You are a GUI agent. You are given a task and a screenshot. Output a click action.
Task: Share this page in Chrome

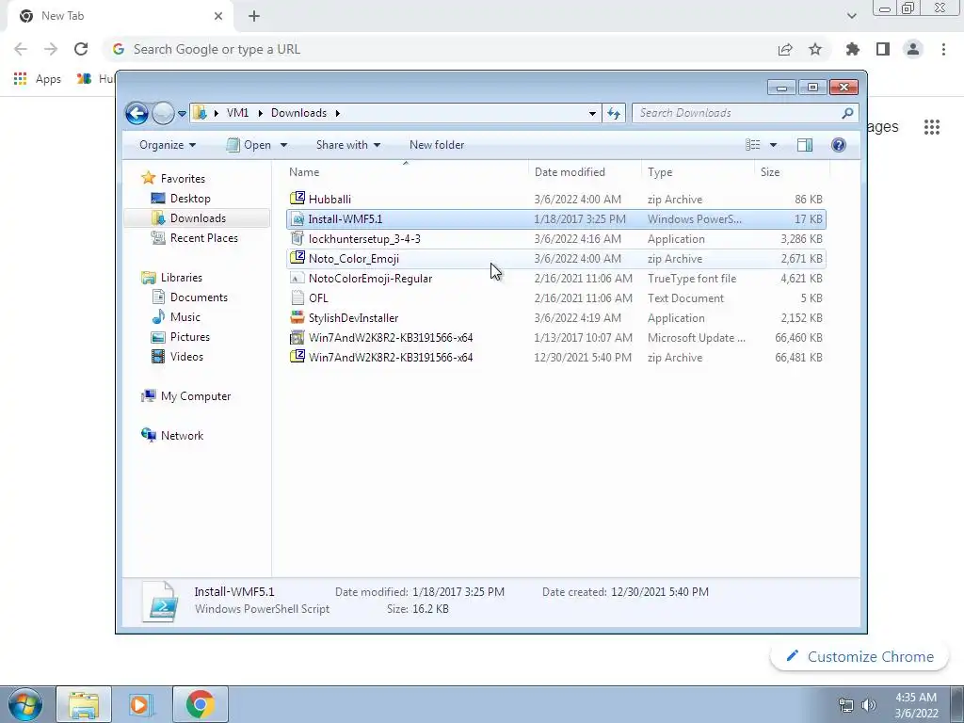pos(785,49)
